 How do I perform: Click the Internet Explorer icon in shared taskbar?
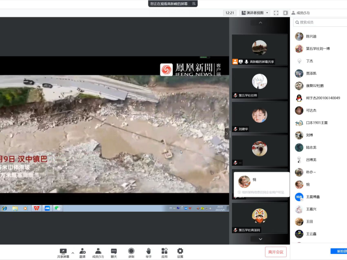(4, 208)
